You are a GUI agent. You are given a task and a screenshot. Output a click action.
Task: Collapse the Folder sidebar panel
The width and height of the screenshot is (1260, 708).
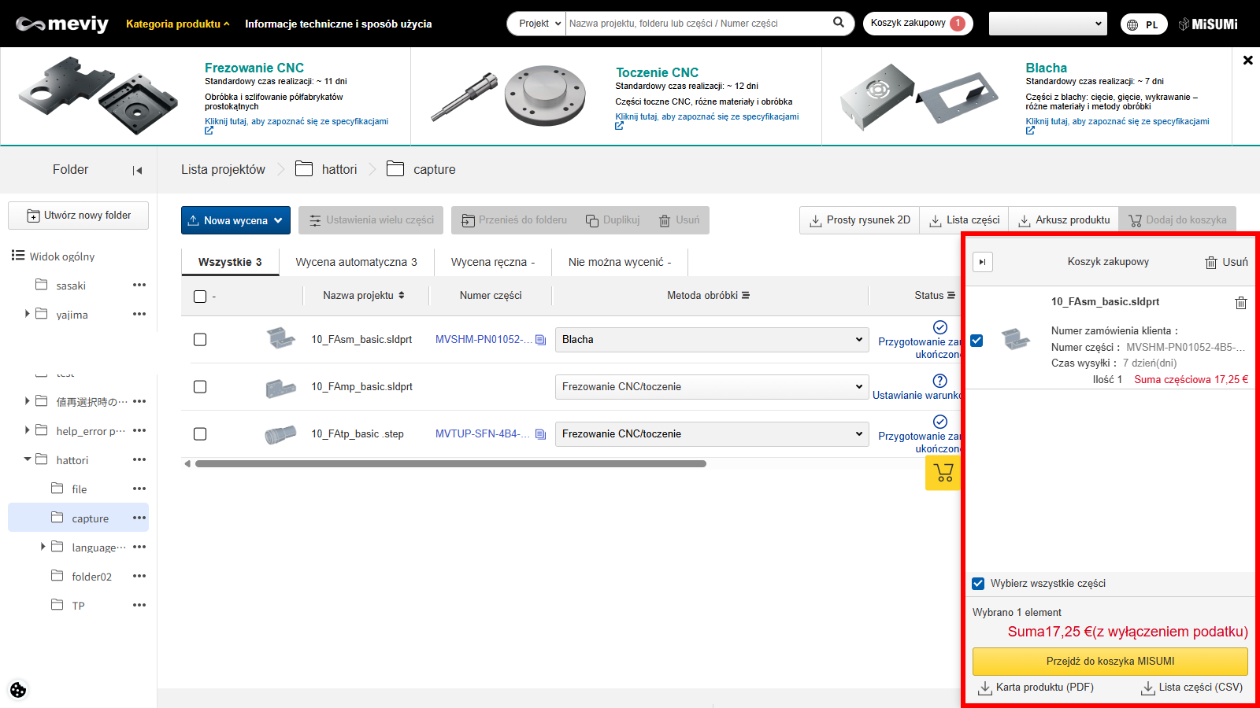(137, 170)
